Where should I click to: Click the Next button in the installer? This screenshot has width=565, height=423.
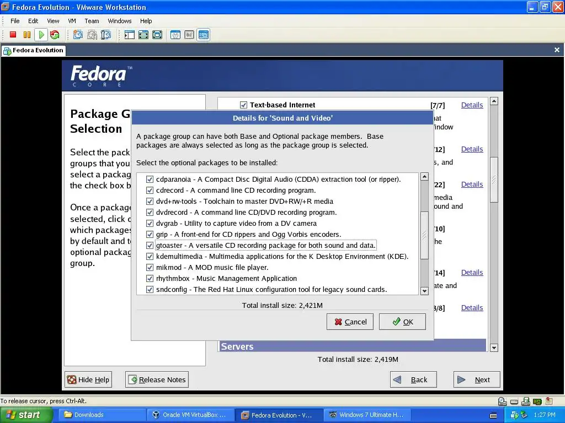(x=477, y=379)
